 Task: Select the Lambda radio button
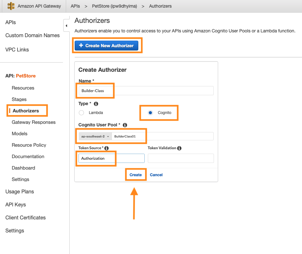[81, 113]
